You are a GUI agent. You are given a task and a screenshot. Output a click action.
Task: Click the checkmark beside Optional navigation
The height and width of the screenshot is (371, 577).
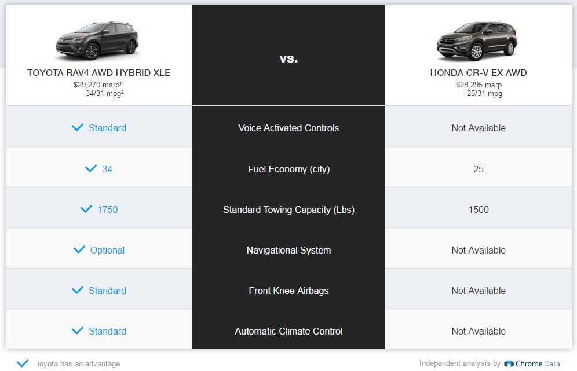click(79, 249)
